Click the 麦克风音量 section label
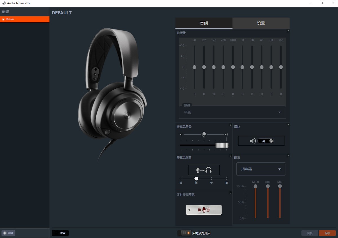338x238 pixels. pyautogui.click(x=184, y=127)
